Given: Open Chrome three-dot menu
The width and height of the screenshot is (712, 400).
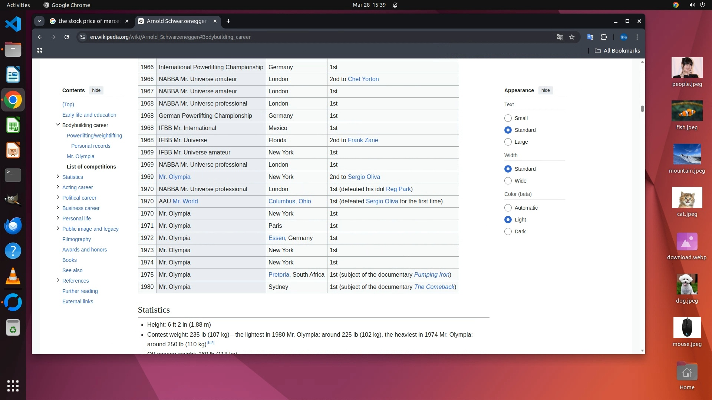Looking at the screenshot, I should [x=637, y=37].
